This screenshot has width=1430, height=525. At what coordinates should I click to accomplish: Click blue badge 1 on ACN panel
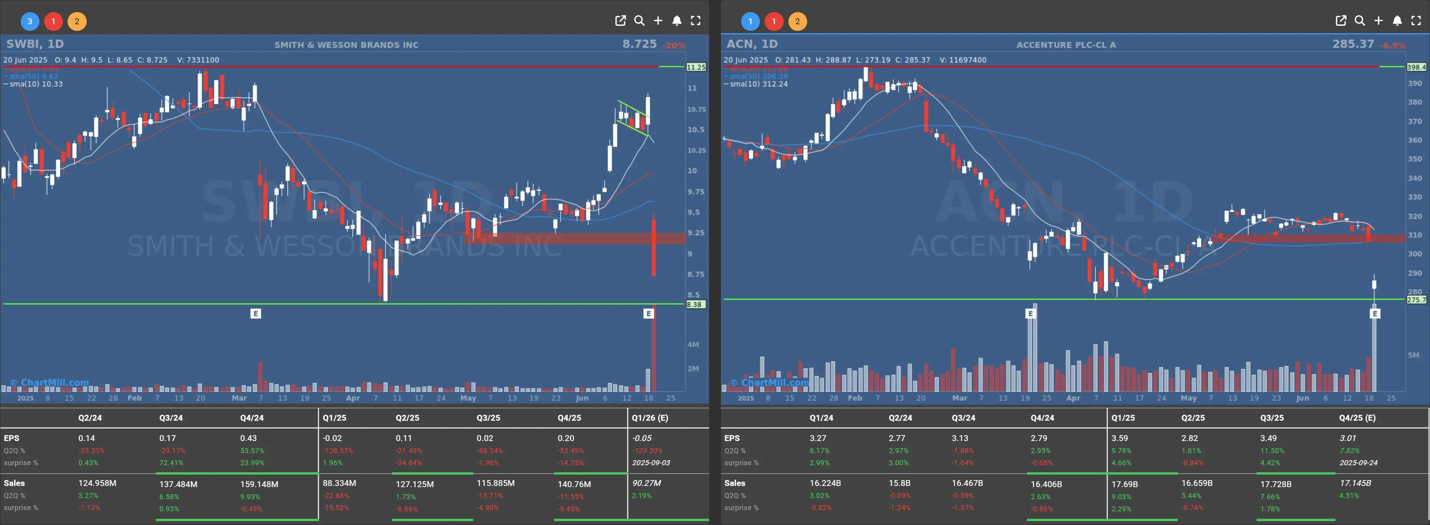pos(751,21)
